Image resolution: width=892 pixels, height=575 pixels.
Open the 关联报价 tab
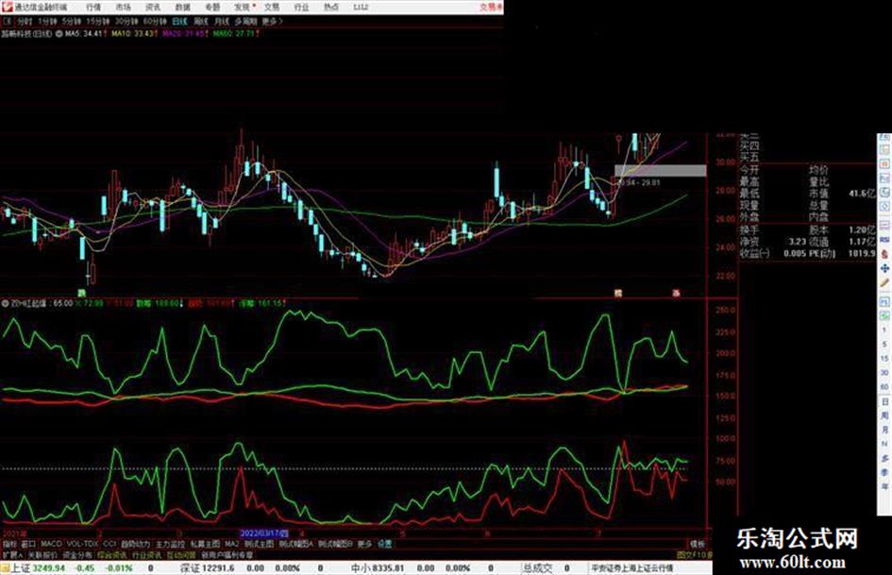[42, 554]
